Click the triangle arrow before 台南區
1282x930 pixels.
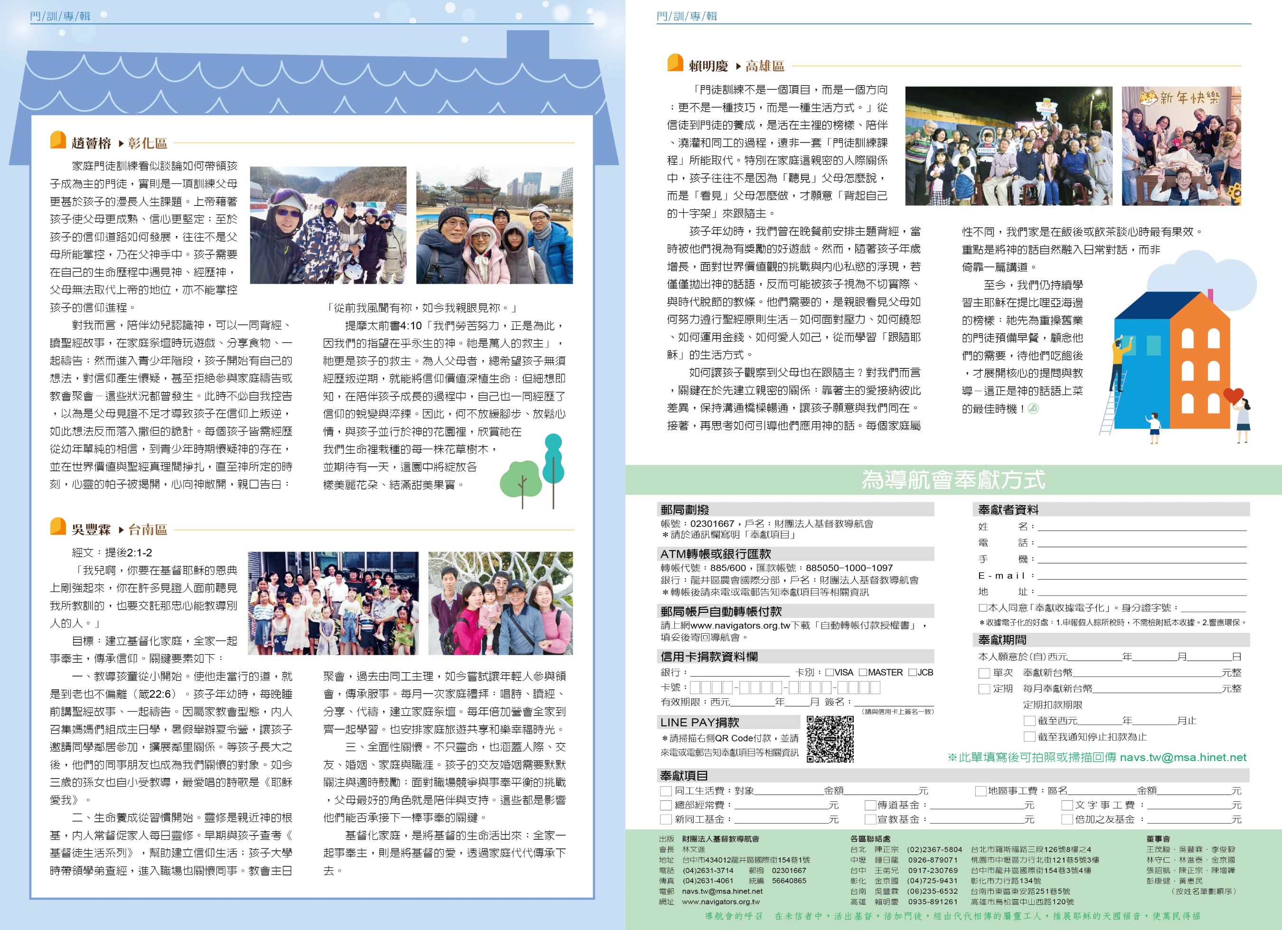[121, 530]
